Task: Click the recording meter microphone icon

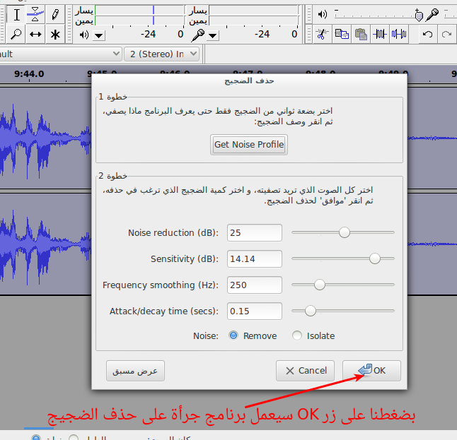Action: [197, 35]
